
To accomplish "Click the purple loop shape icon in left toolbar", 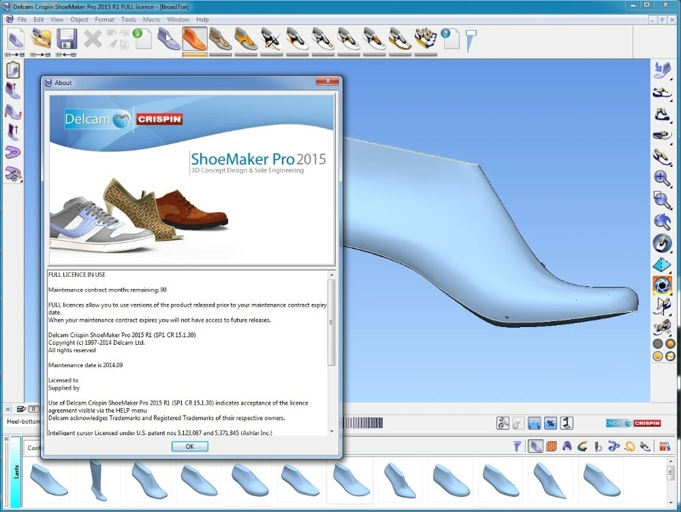I will pos(13,152).
